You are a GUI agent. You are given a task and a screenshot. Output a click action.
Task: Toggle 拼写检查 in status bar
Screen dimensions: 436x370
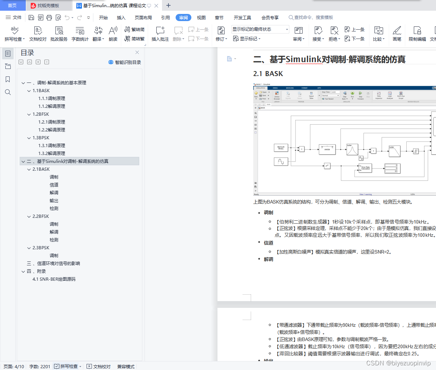click(66, 366)
